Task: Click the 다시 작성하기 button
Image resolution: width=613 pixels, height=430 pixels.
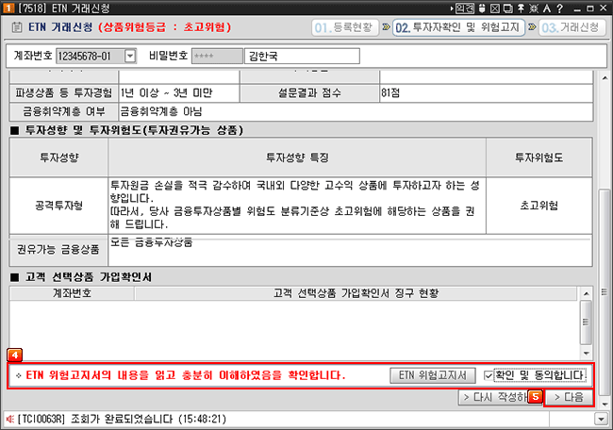Action: tap(493, 397)
